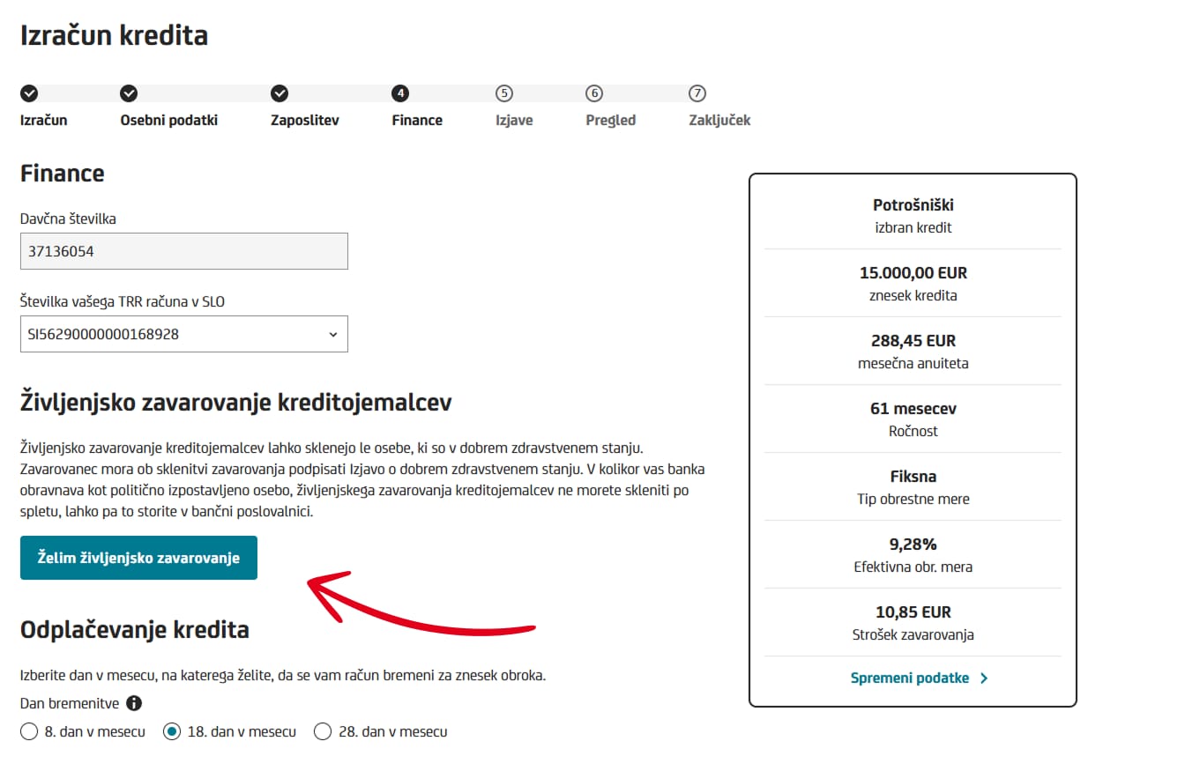Select 18. dan v mesecu radio button

pyautogui.click(x=172, y=731)
